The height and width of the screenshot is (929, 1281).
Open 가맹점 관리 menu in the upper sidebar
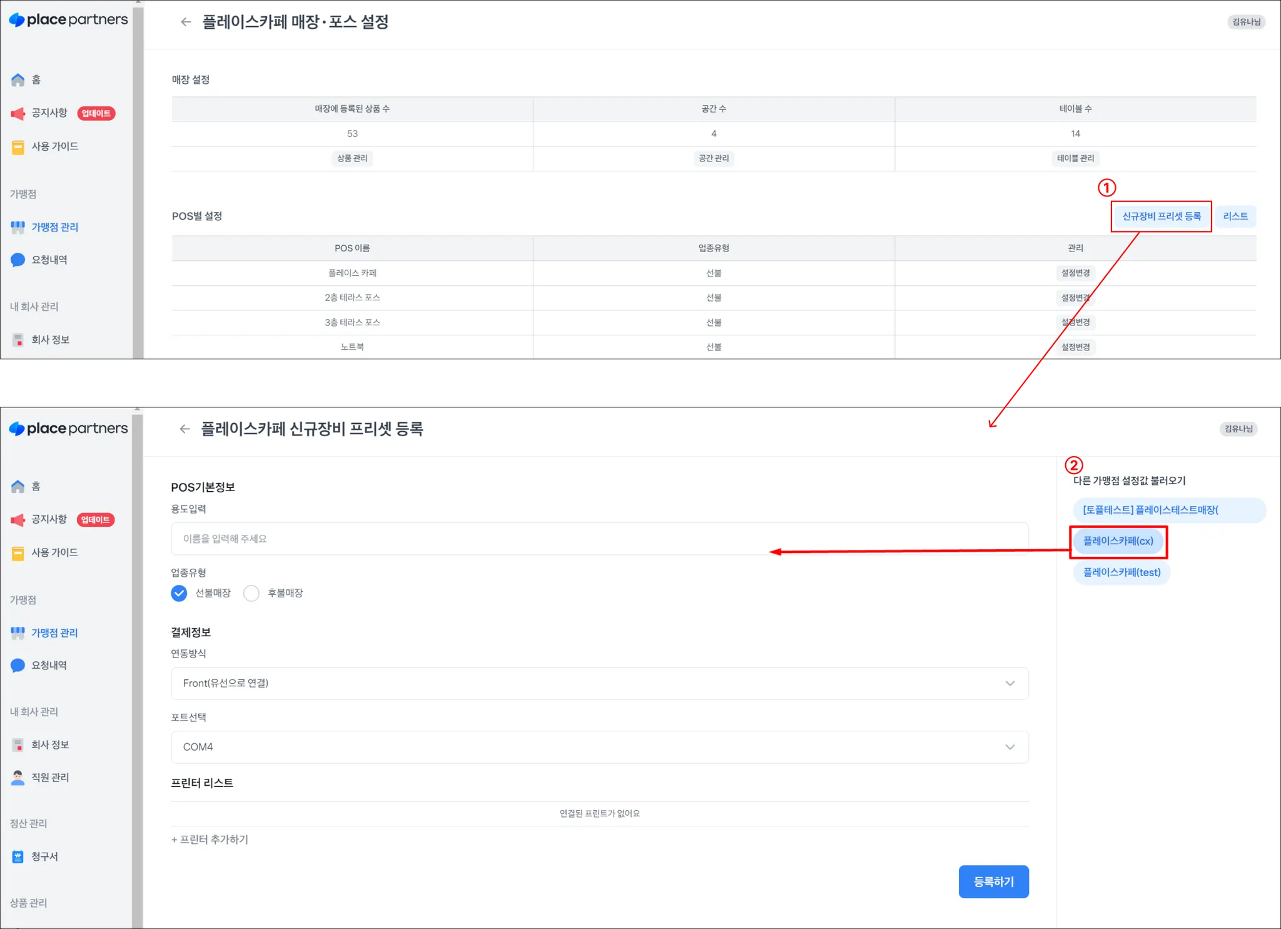pos(54,227)
